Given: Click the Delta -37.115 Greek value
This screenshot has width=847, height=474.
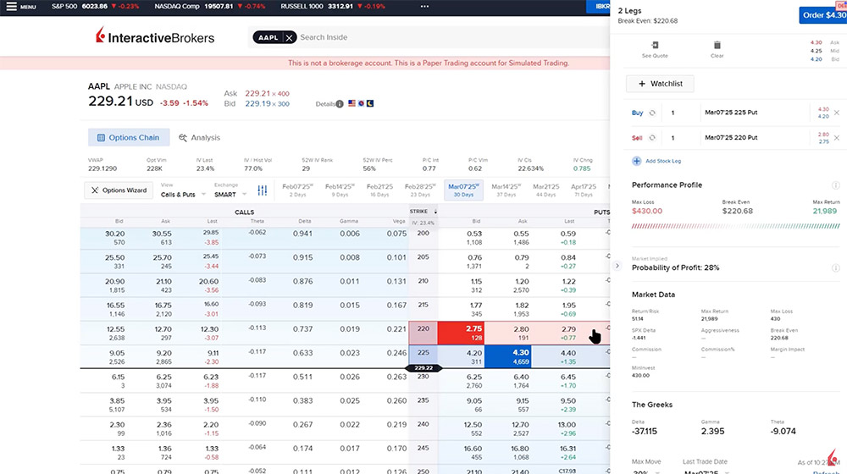Looking at the screenshot, I should [645, 432].
